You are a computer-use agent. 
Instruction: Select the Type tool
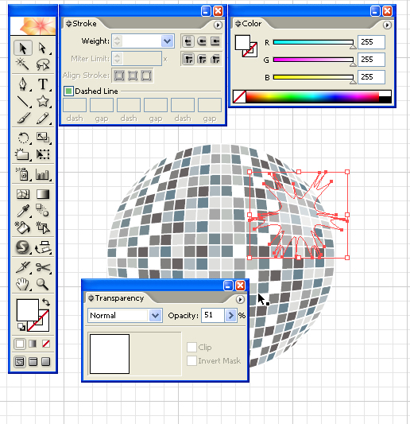42,84
